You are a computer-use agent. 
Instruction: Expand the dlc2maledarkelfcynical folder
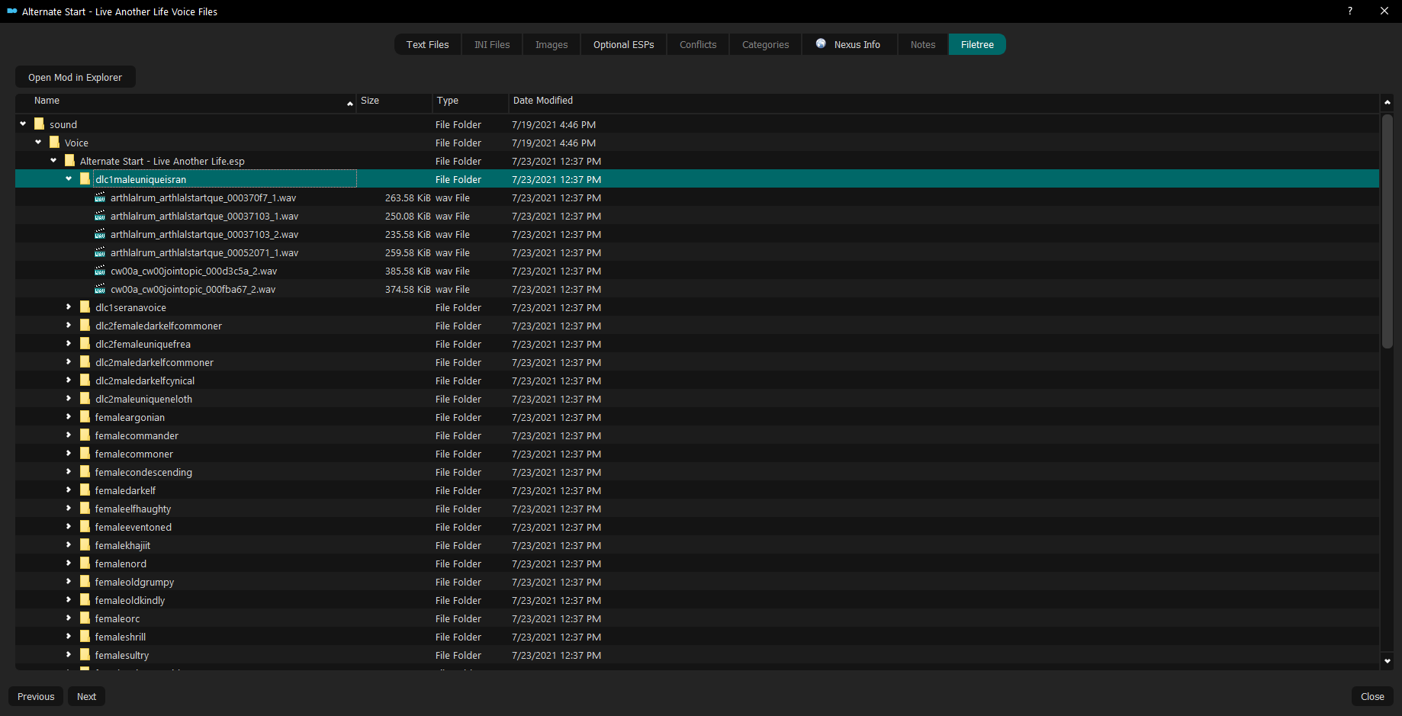point(69,380)
